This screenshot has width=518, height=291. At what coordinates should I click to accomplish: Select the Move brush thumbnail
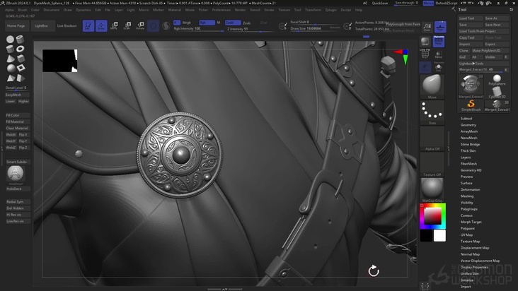(x=432, y=87)
